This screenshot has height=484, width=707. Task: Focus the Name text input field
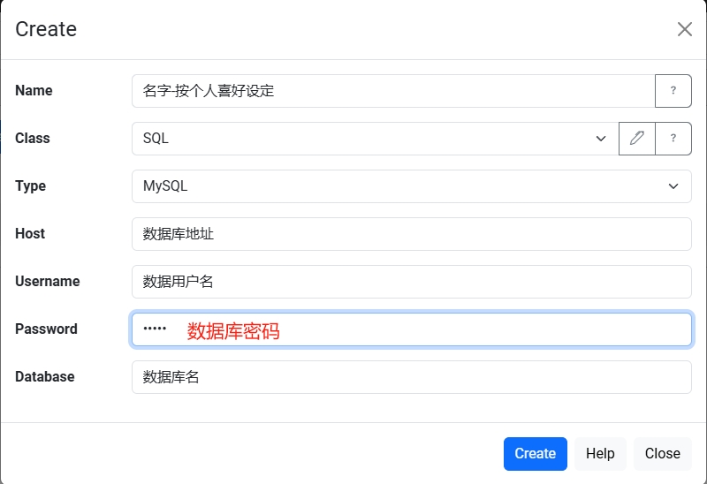click(x=392, y=91)
